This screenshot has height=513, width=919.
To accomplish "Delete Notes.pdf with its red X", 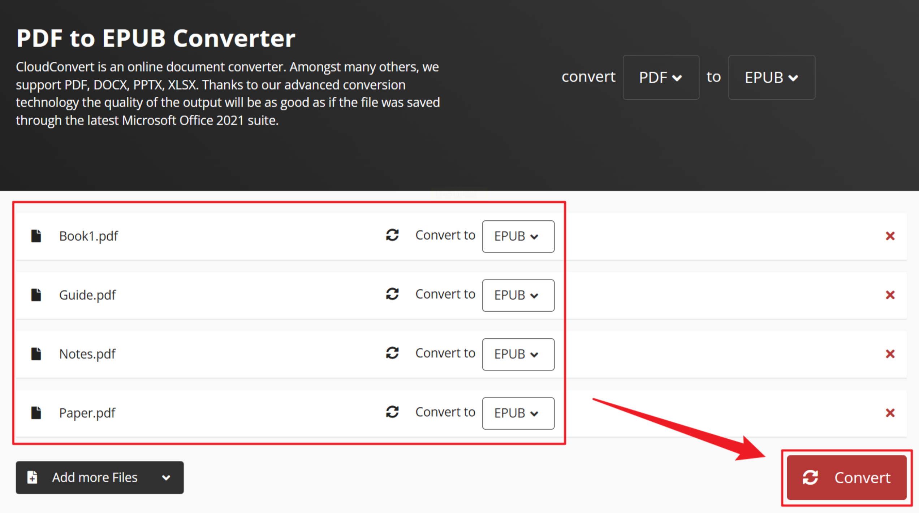I will coord(890,354).
